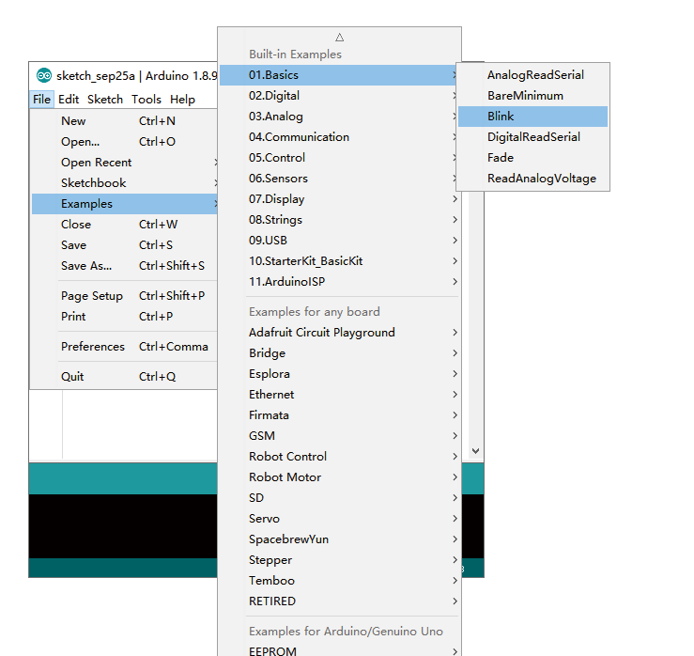Open the SpacebrewYun examples
The width and height of the screenshot is (694, 656).
(x=339, y=539)
